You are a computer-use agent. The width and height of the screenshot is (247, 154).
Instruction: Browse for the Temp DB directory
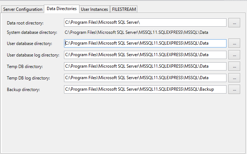234,66
